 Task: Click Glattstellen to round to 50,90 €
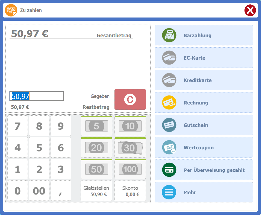point(96,191)
